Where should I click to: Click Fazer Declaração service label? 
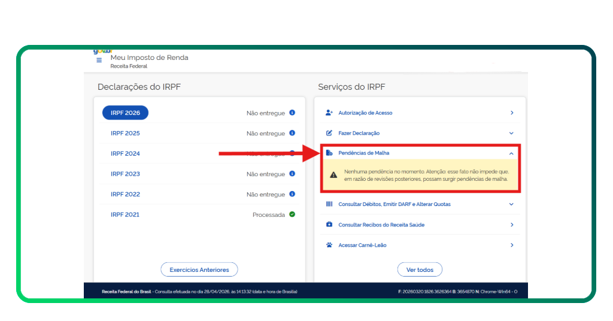click(359, 134)
